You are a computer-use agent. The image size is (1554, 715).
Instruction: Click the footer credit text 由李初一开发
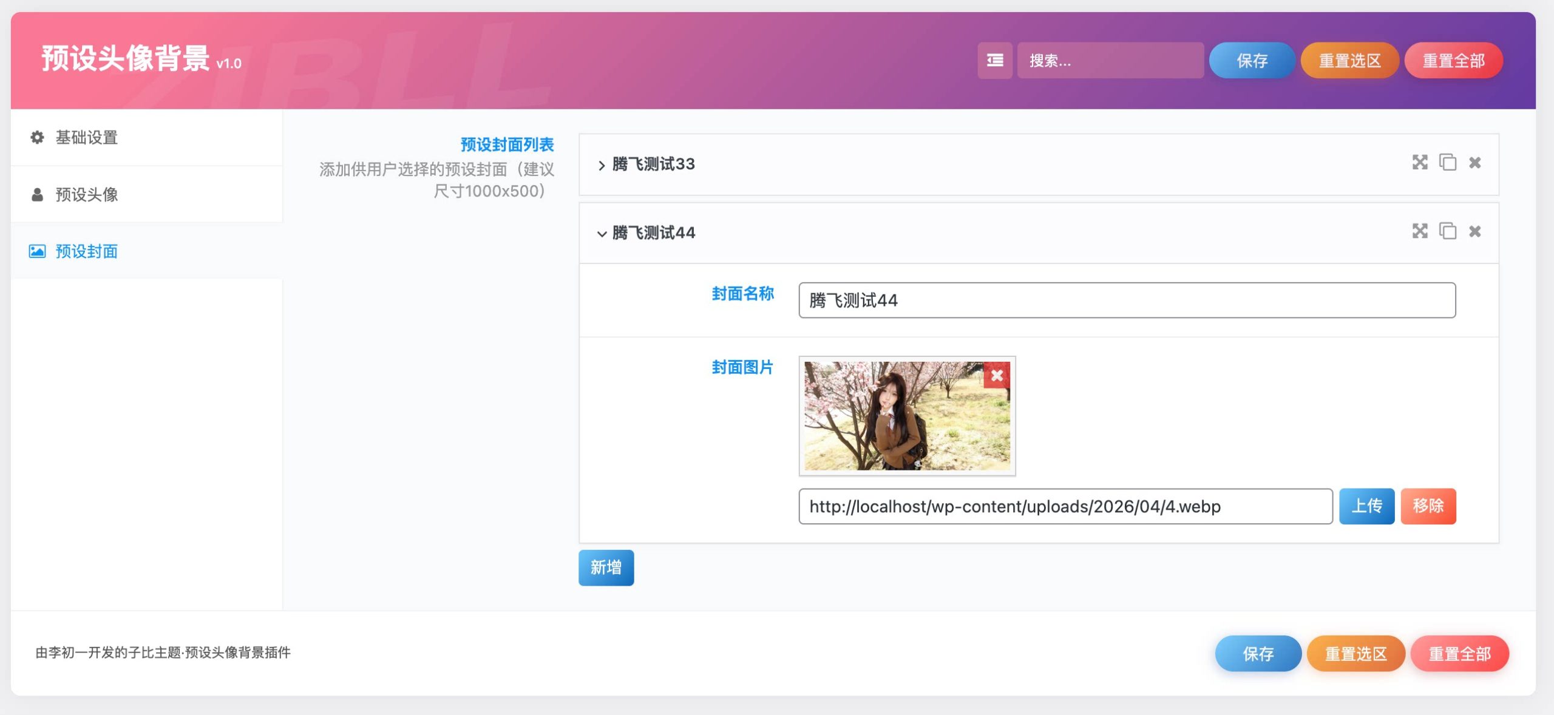point(163,652)
